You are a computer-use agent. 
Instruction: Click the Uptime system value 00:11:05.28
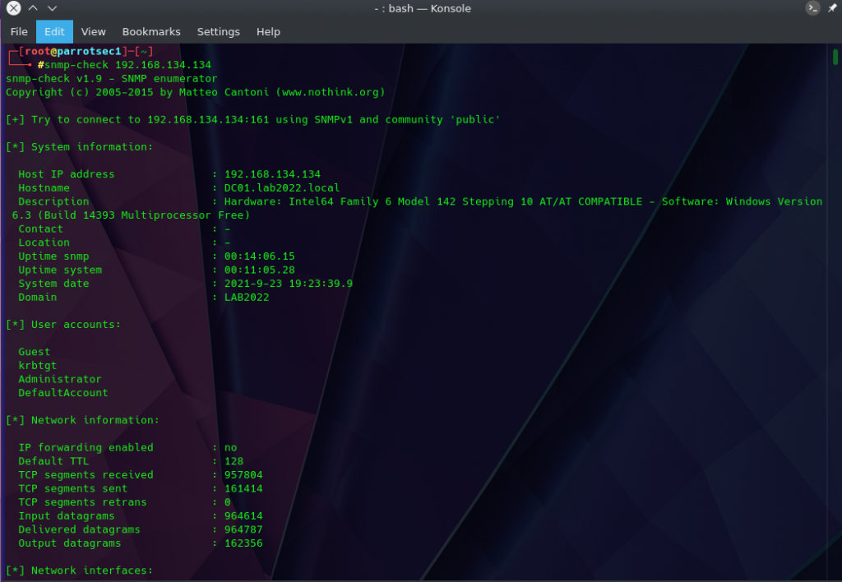pos(259,270)
